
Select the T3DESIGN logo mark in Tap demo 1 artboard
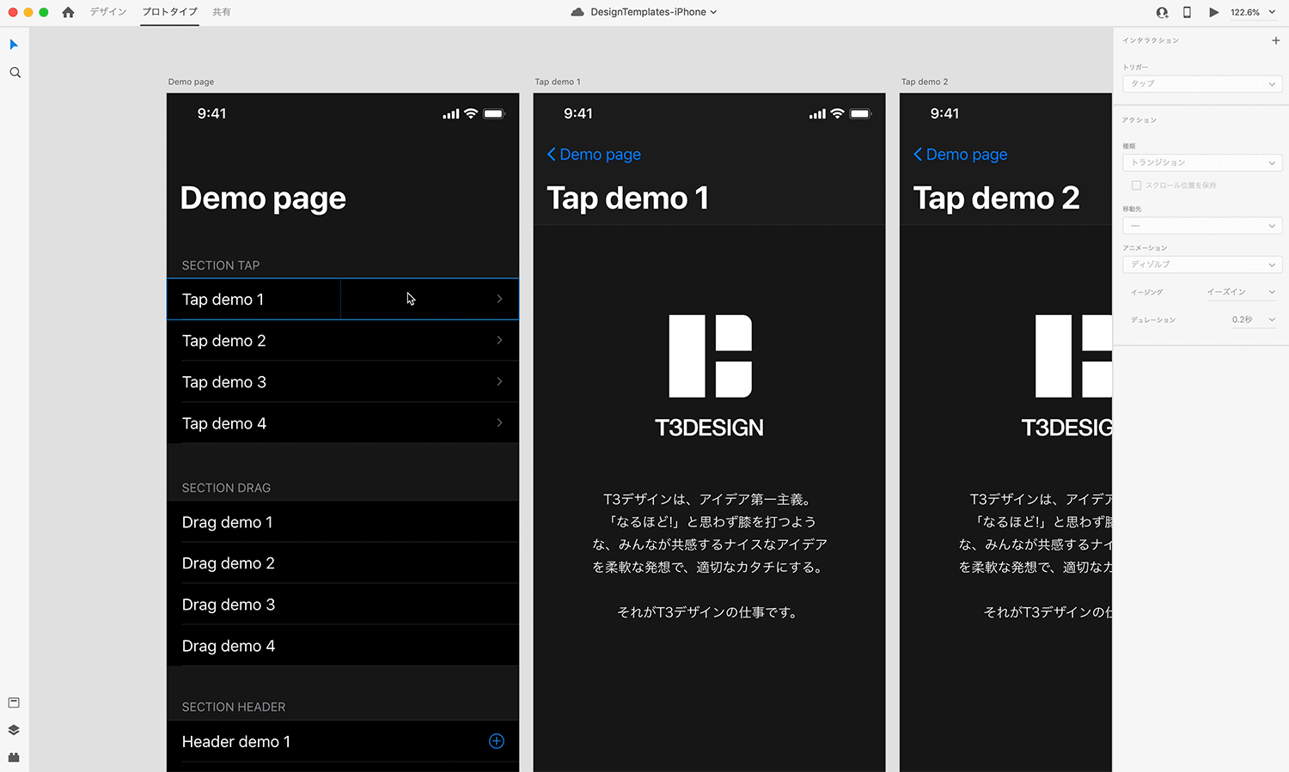point(711,356)
